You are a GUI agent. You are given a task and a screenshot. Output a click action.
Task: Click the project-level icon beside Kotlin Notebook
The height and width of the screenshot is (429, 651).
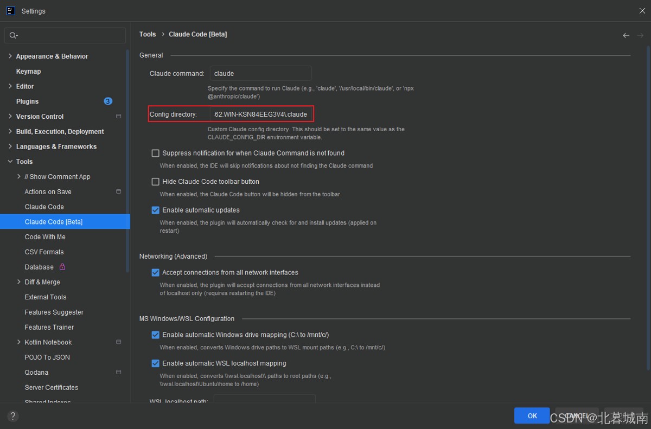tap(119, 342)
